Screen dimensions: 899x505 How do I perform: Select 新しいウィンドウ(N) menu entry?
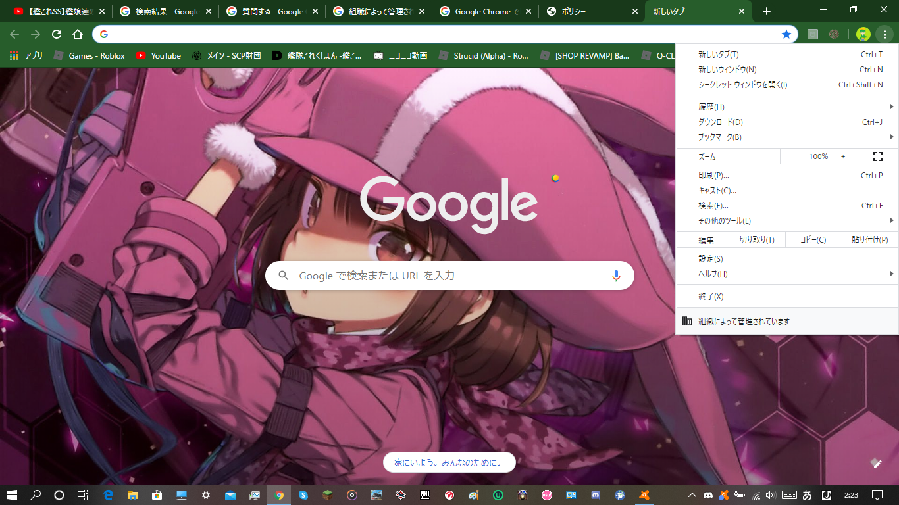787,69
